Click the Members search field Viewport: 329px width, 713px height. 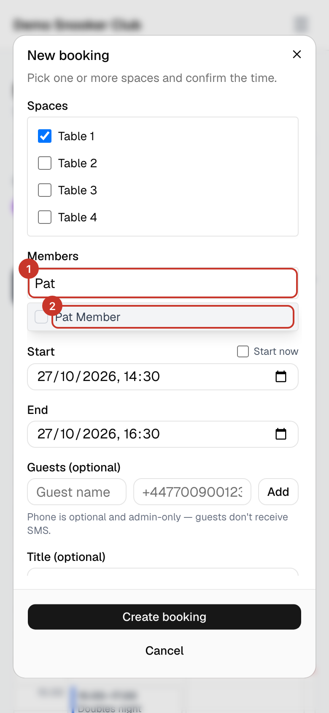coord(163,283)
